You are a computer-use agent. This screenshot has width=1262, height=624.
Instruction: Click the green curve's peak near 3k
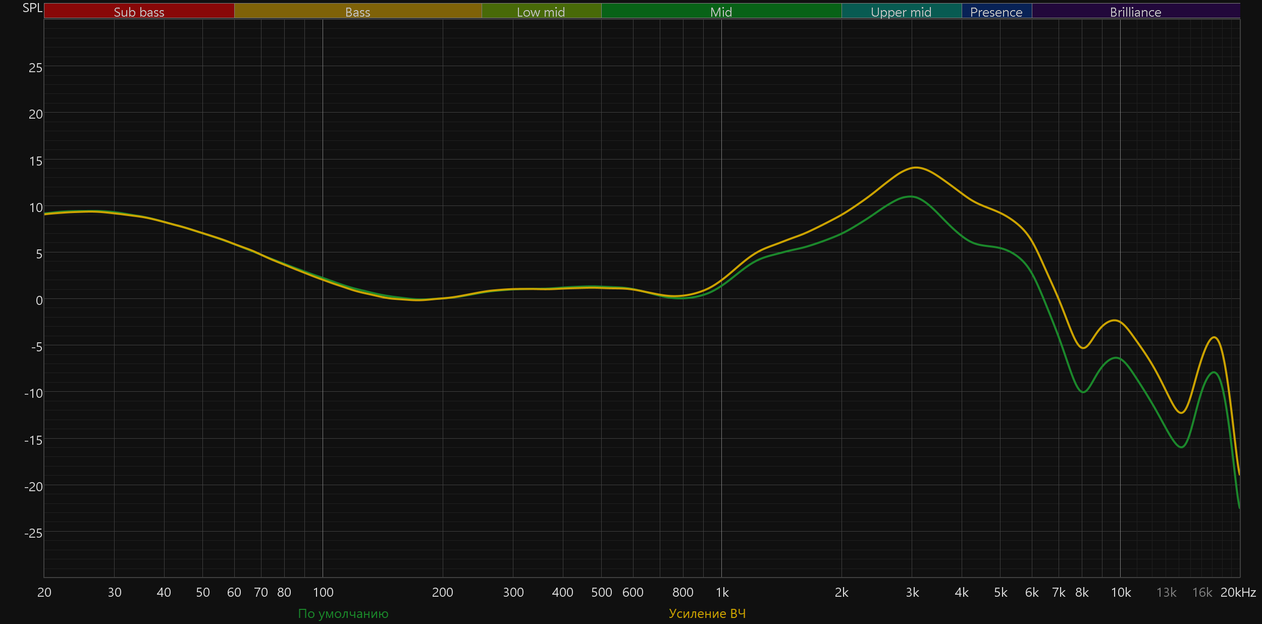click(x=911, y=196)
